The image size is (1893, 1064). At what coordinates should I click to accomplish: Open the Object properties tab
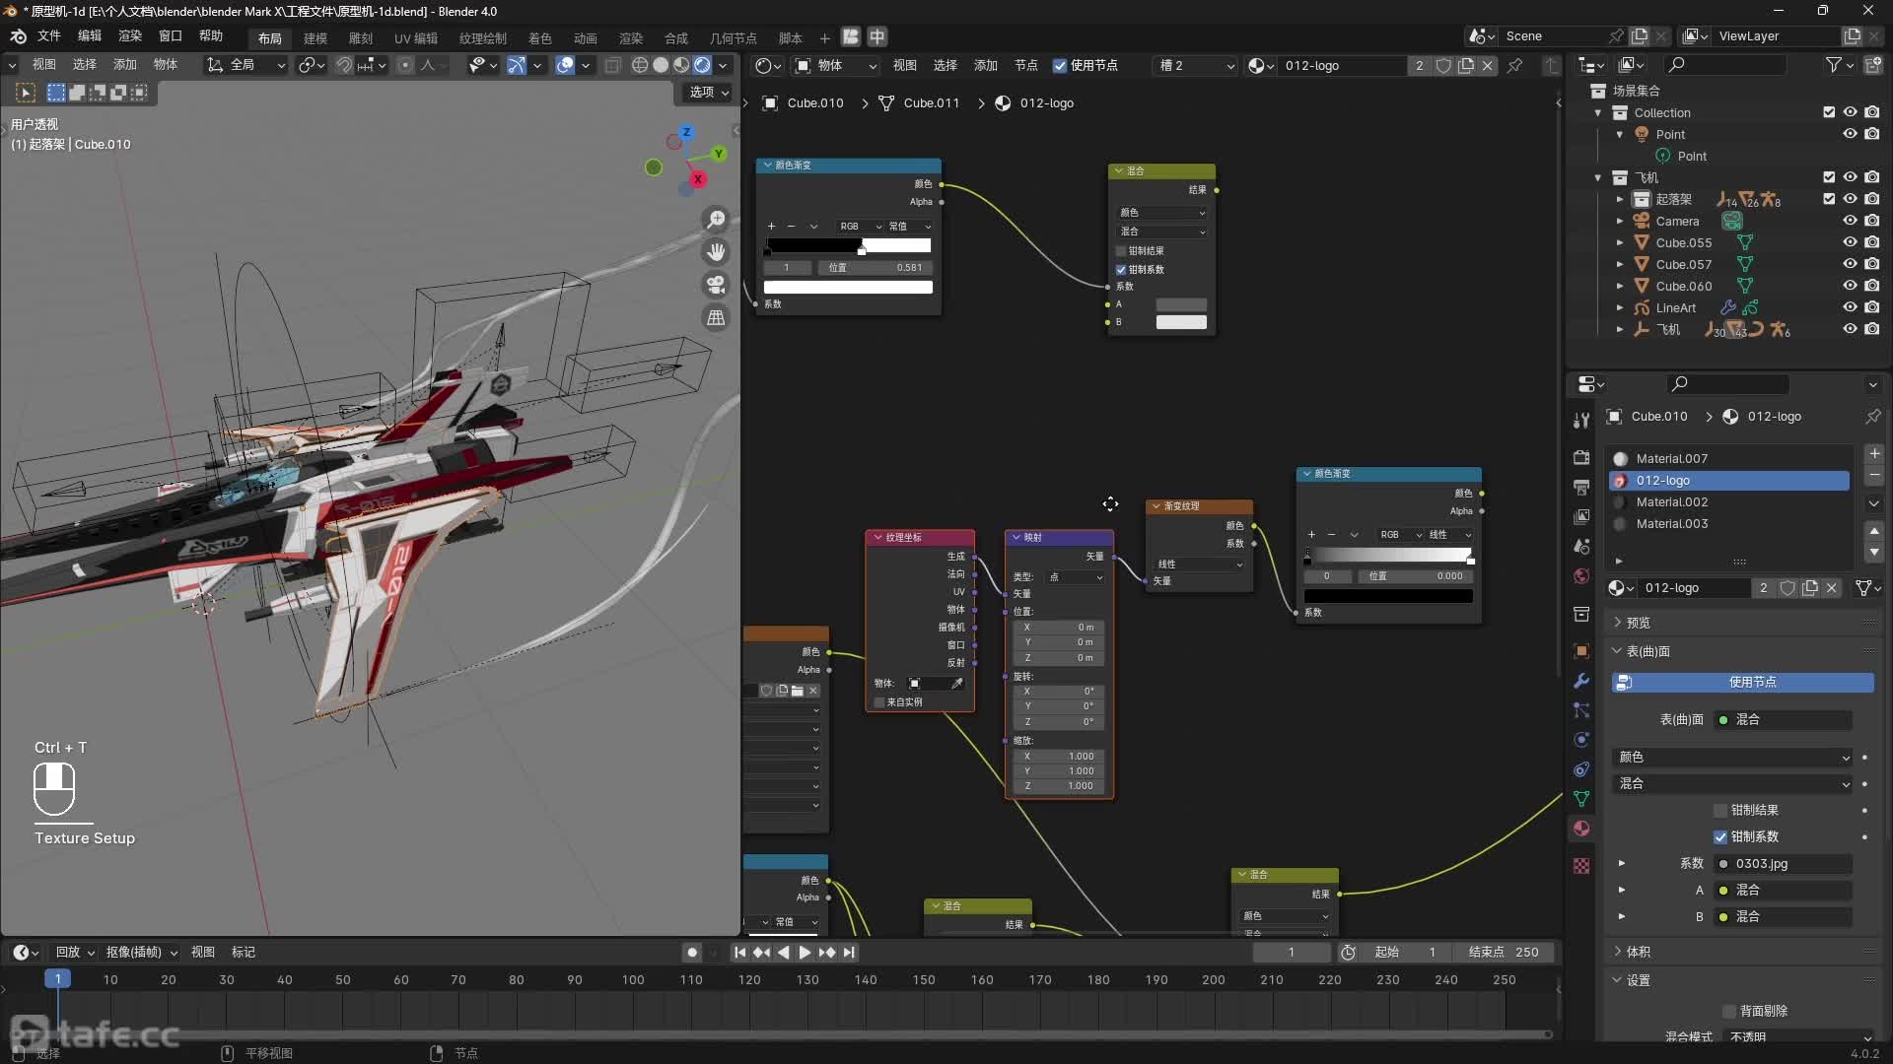click(x=1581, y=651)
